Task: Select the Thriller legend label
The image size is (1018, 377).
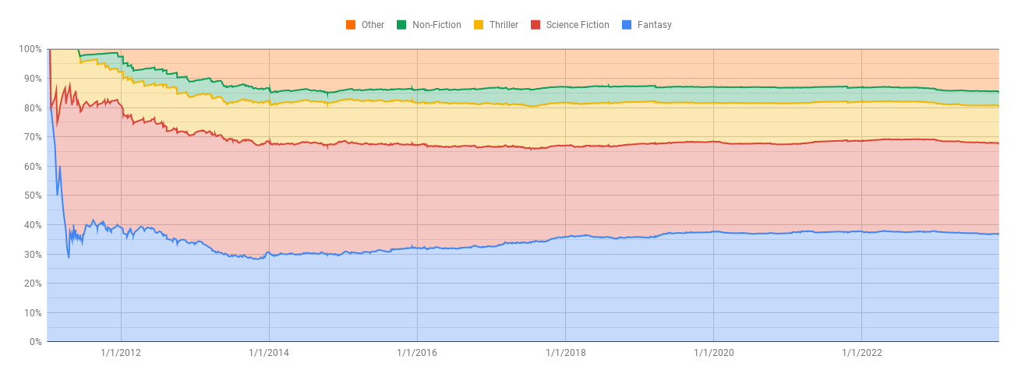Action: (504, 25)
